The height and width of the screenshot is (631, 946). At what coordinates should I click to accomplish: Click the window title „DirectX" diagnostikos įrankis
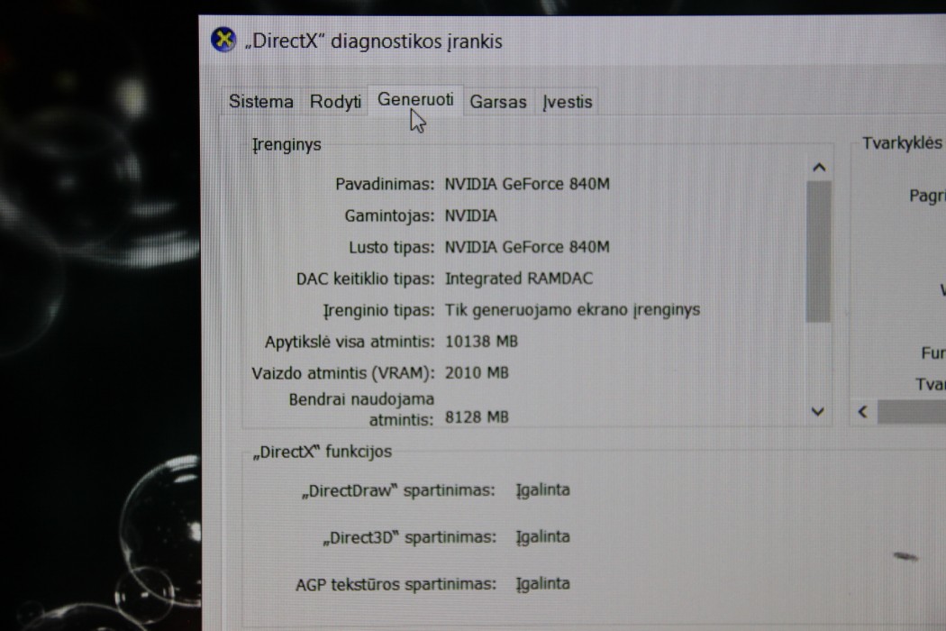374,41
